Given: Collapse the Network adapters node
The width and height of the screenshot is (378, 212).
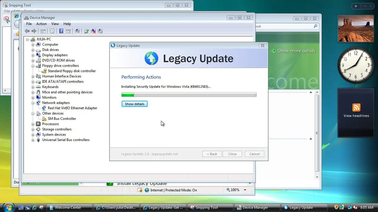Looking at the screenshot, I should 33,103.
